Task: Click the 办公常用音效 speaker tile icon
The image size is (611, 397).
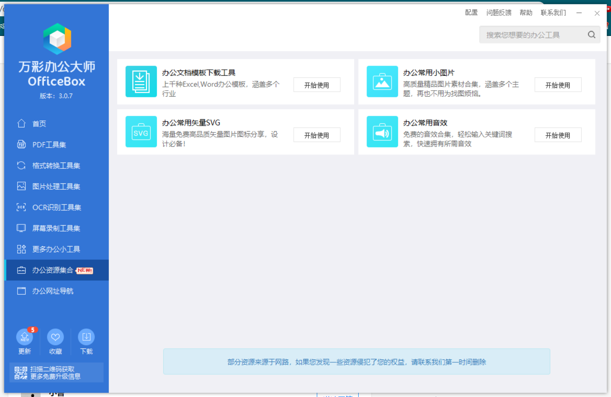Action: click(382, 132)
